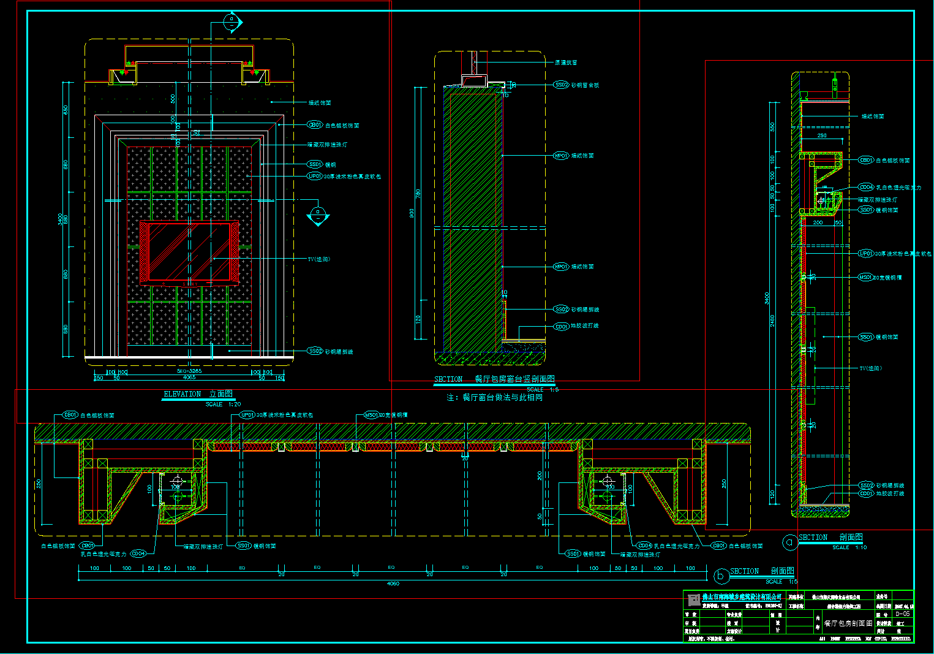
Task: Click the left SS01 tag below the plan section
Action: coord(244,546)
